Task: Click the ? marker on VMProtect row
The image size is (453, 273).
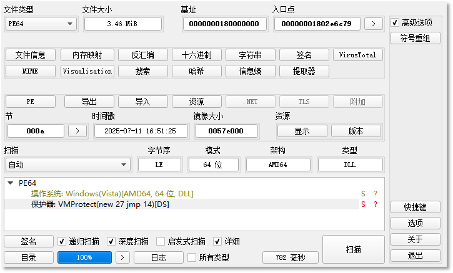Action: point(376,204)
